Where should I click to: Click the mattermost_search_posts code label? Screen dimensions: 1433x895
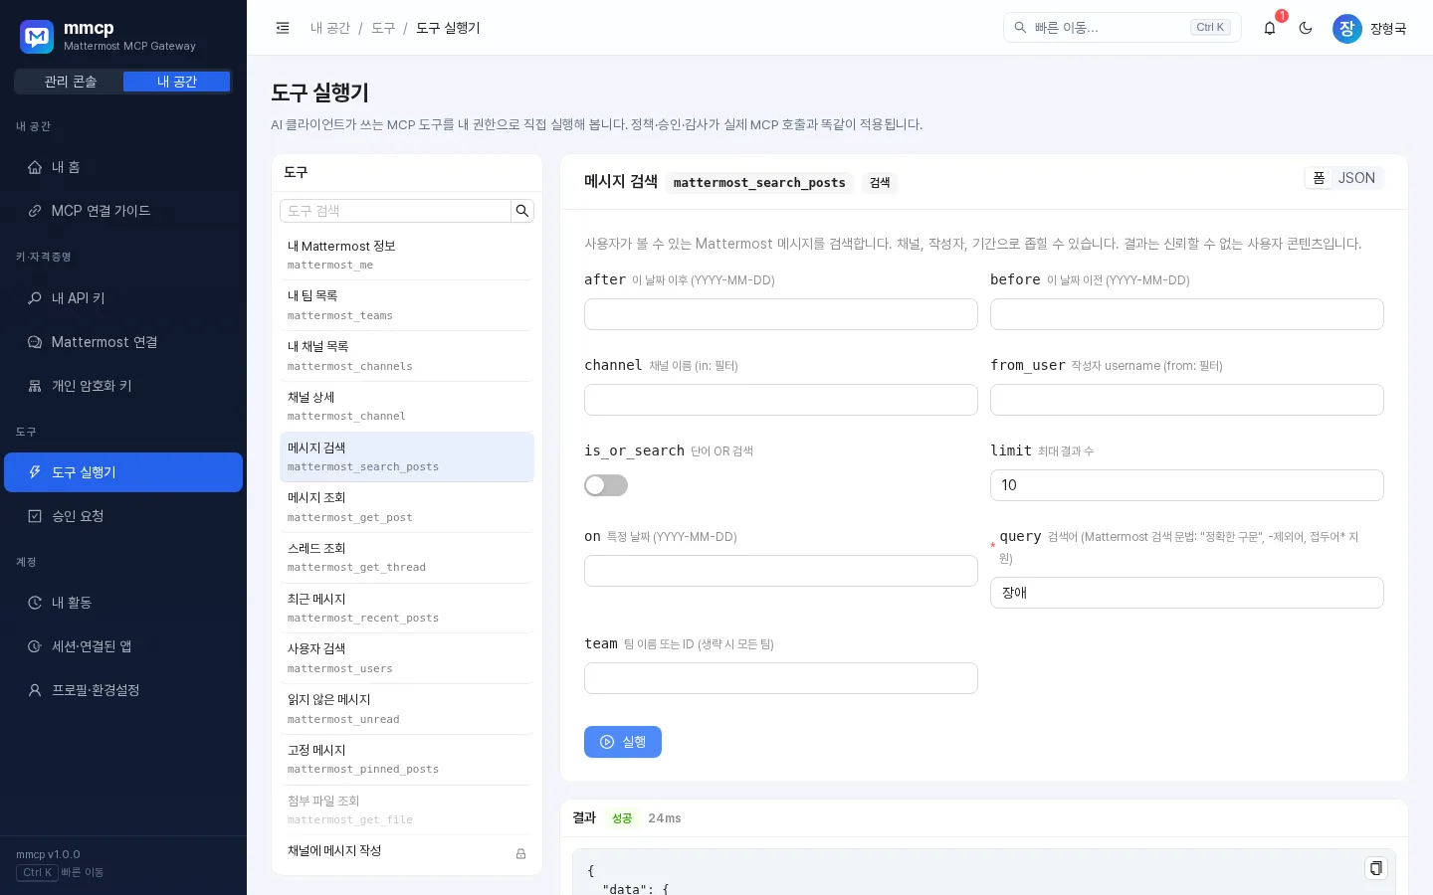point(759,183)
